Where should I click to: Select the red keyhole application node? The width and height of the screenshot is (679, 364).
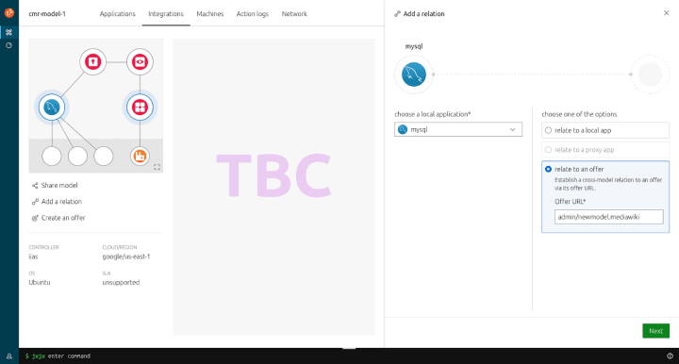point(92,62)
